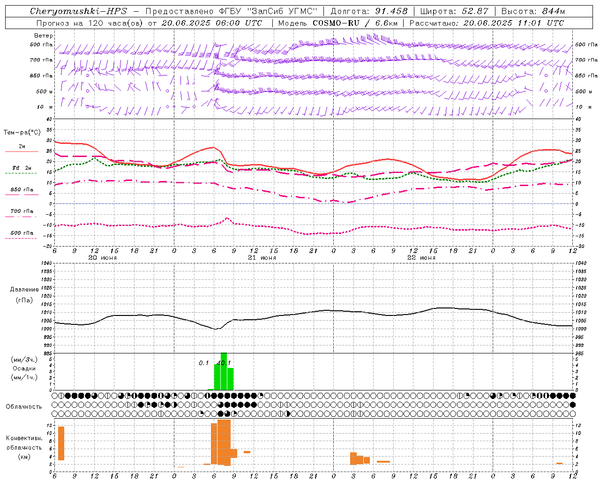
Task: Click the '(гПа)' pressure unit label
Action: tap(24, 300)
